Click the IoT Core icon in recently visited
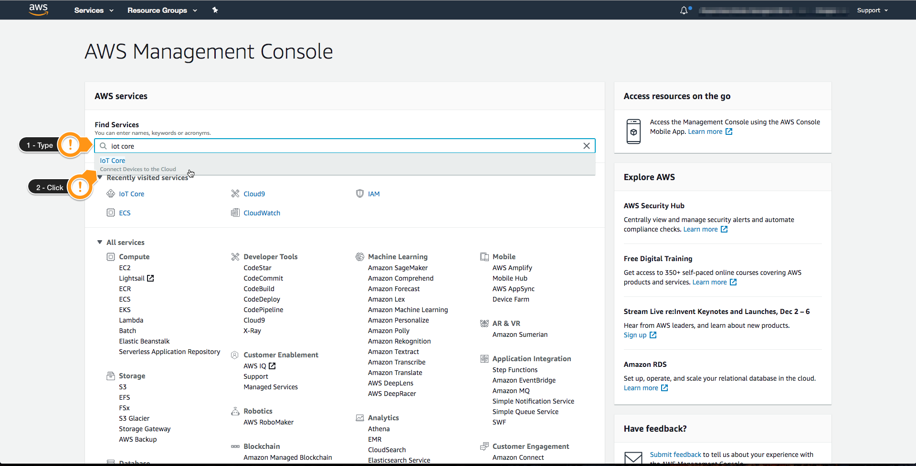Image resolution: width=916 pixels, height=466 pixels. tap(111, 193)
